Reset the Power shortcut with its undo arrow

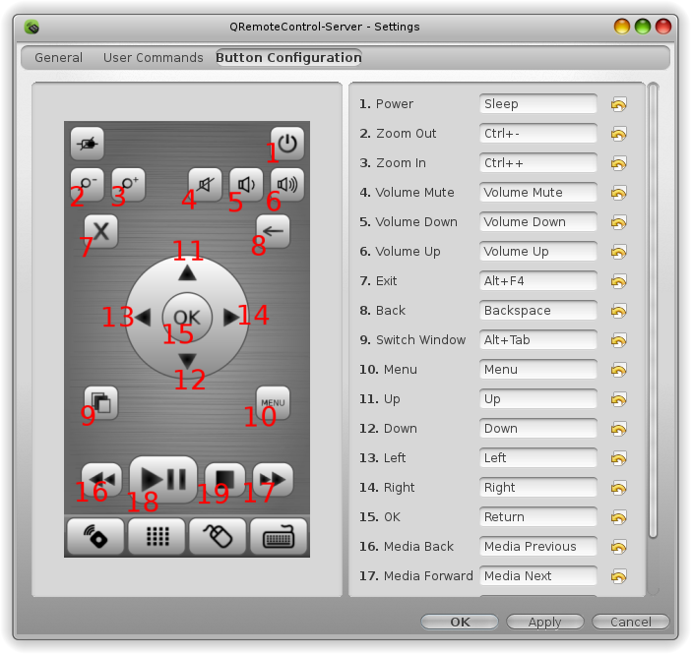tap(619, 104)
